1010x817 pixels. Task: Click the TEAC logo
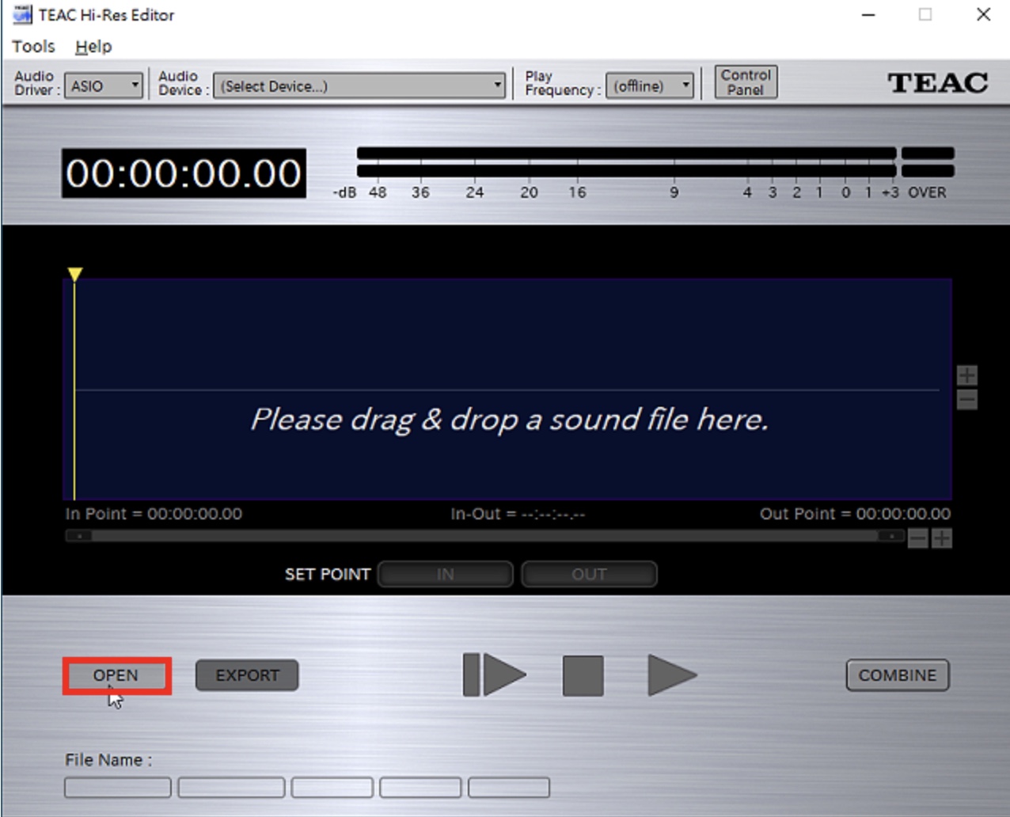point(938,82)
